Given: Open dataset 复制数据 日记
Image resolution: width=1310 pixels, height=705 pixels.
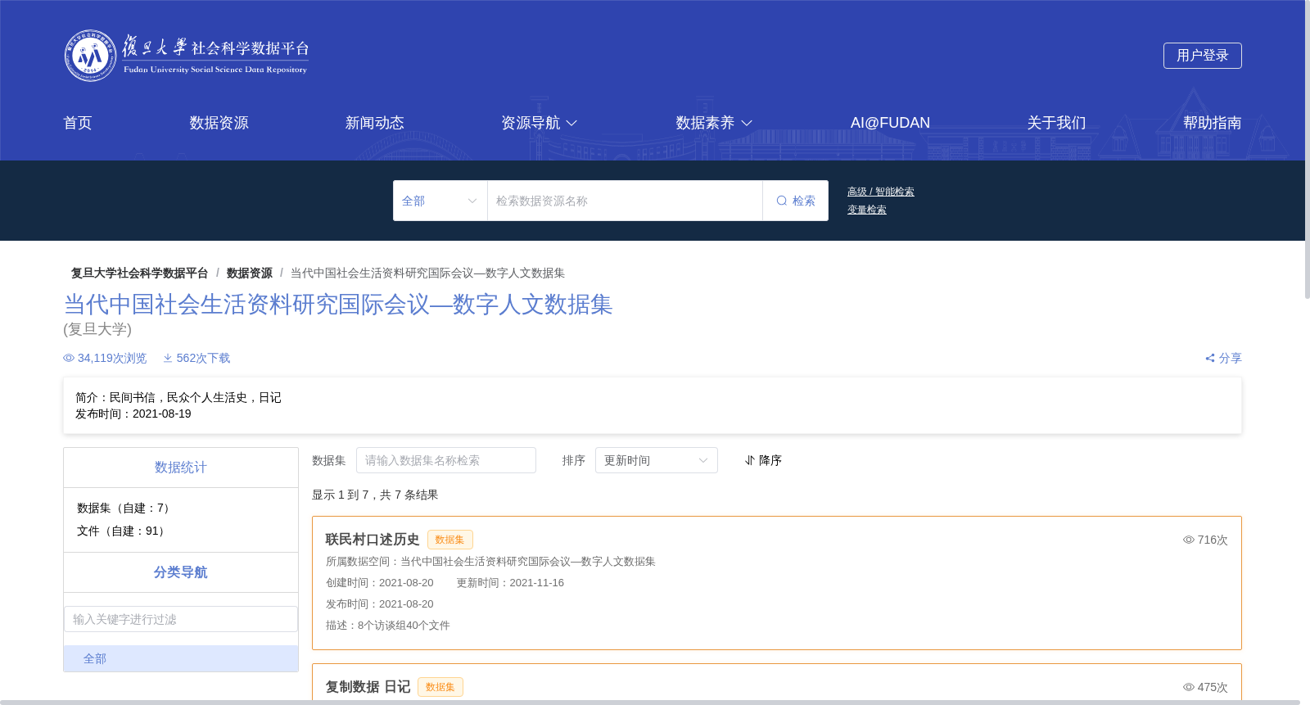Looking at the screenshot, I should tap(368, 687).
